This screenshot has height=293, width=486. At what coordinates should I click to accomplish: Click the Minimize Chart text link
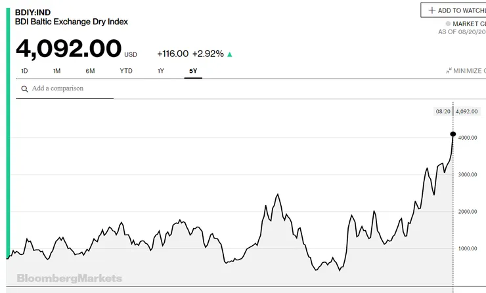469,71
